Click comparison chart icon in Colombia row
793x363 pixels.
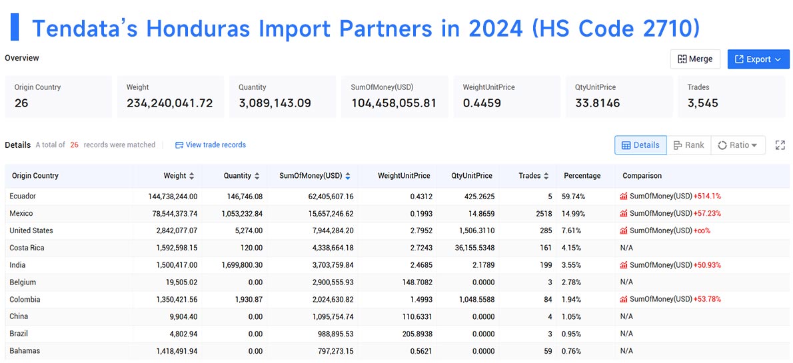[624, 299]
